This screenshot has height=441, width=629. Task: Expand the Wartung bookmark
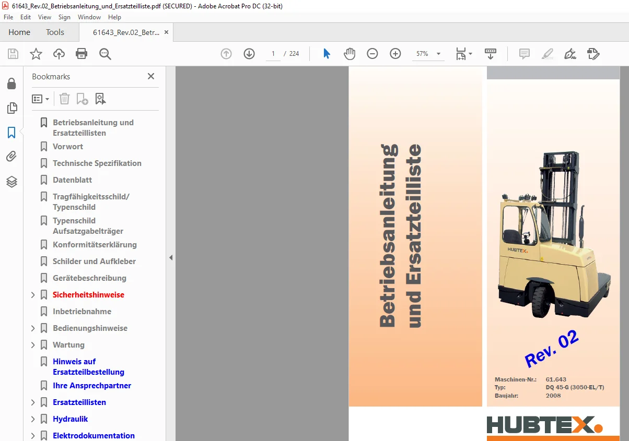(x=33, y=345)
